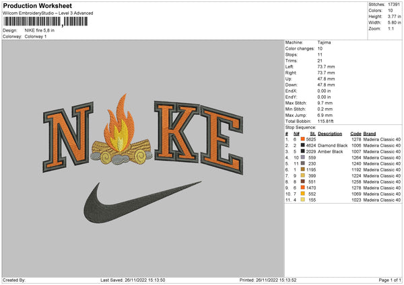This screenshot has width=404, height=285.
Task: Click the 'Up:' label
Action: pyautogui.click(x=289, y=79)
